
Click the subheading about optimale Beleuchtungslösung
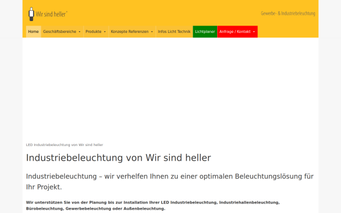pos(170,182)
